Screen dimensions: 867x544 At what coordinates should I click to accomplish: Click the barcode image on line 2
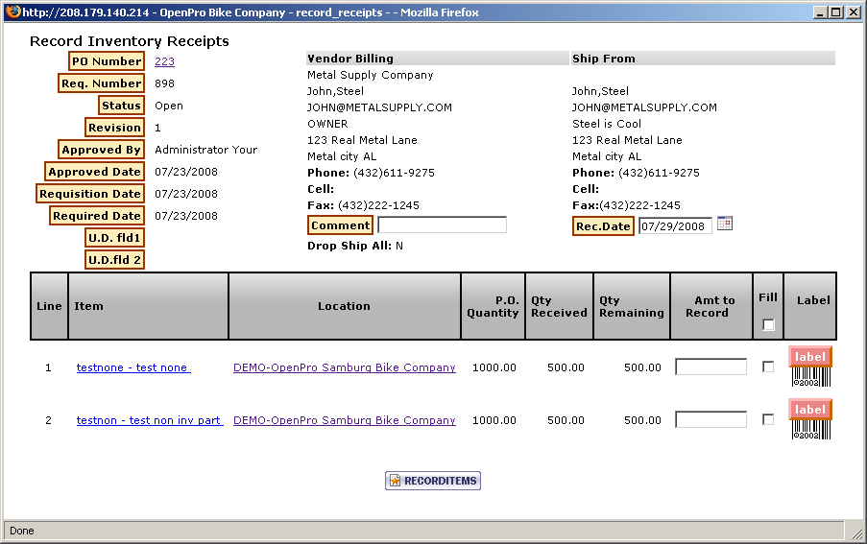tap(810, 430)
